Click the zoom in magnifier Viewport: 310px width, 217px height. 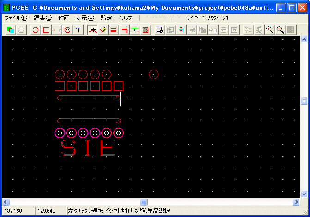pyautogui.click(x=269, y=30)
